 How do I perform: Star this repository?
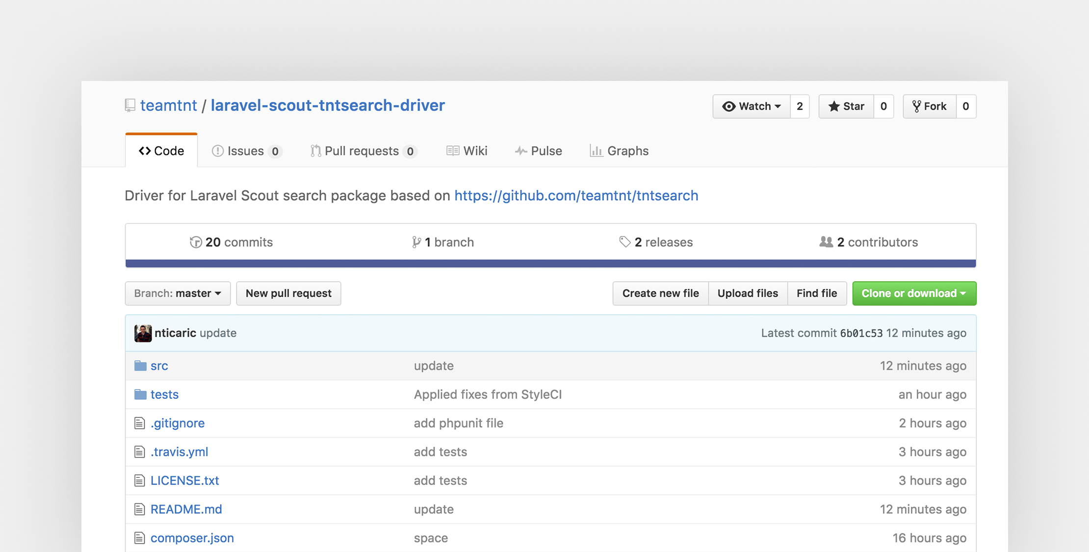(x=847, y=106)
